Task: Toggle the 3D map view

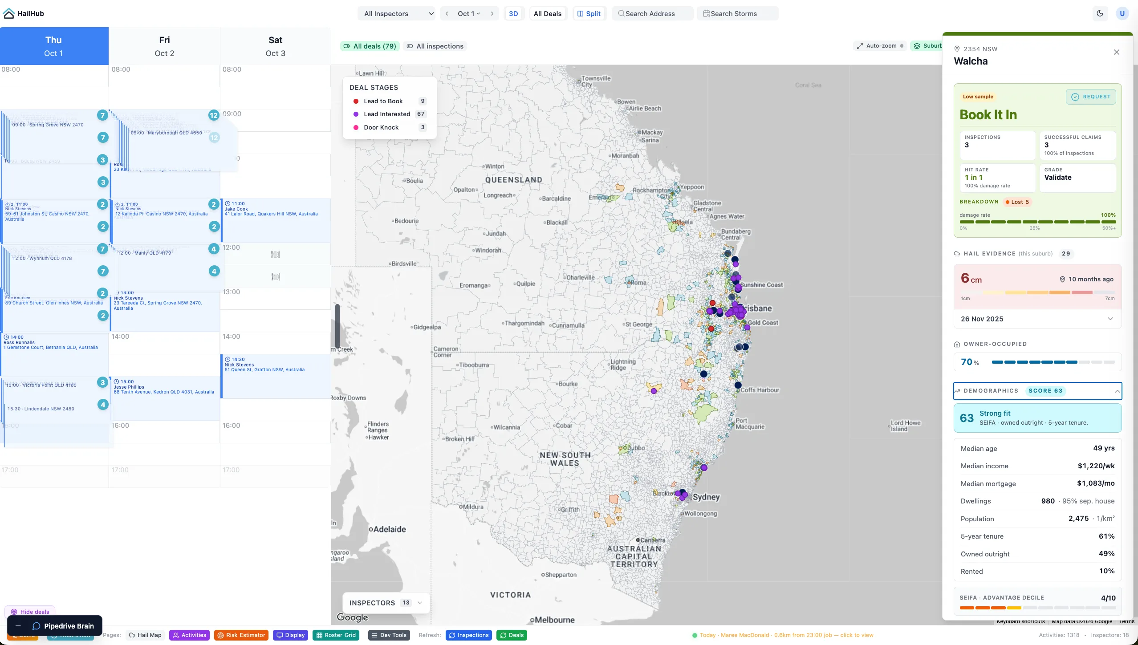Action: [x=513, y=13]
